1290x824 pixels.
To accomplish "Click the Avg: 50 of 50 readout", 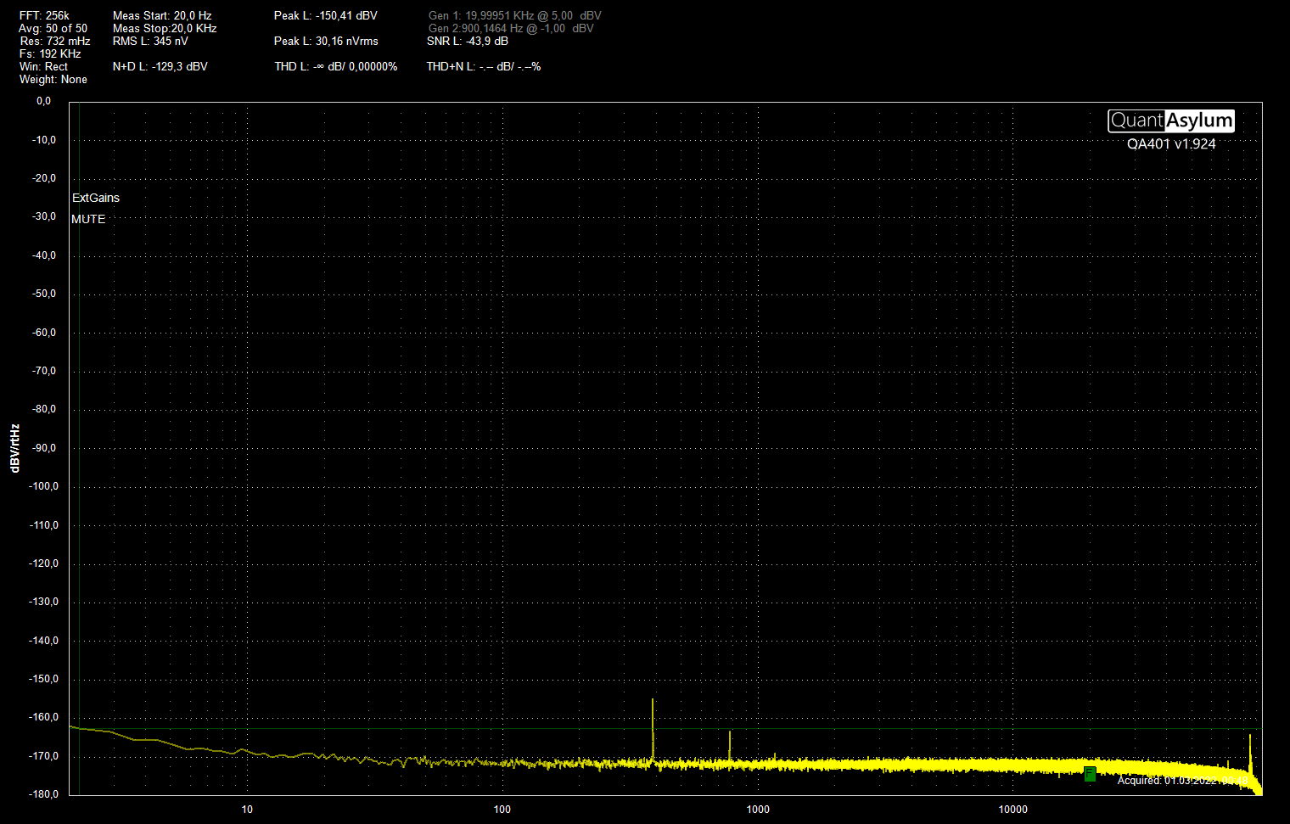I will click(x=53, y=28).
